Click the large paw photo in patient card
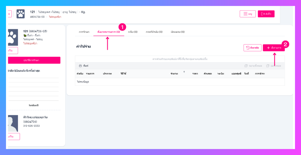The image size is (301, 155). 13,37
